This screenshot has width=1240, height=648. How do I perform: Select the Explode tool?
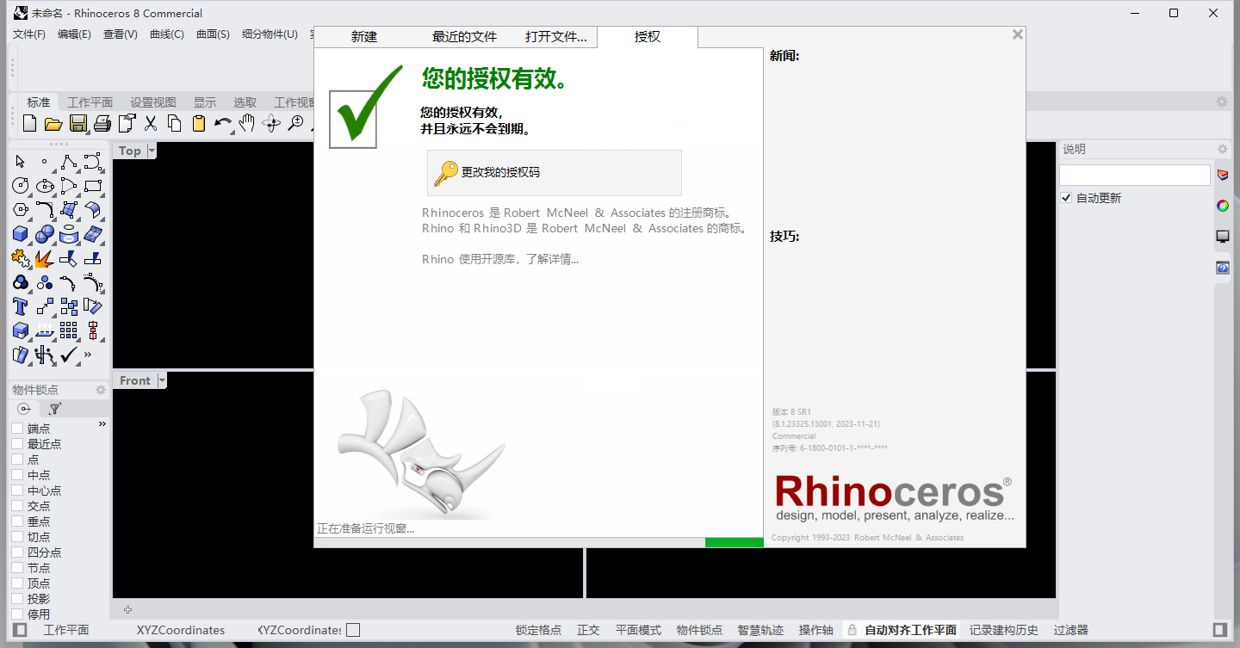[x=45, y=258]
